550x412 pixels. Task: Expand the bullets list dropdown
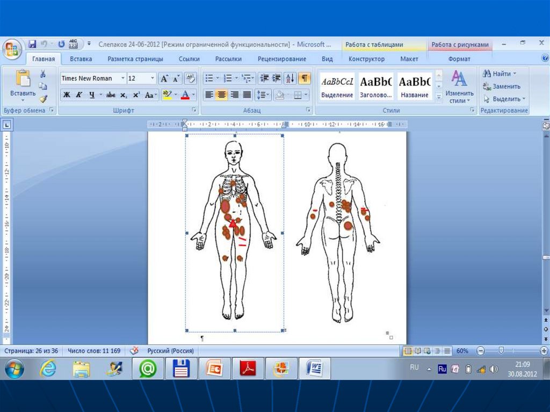coord(218,78)
